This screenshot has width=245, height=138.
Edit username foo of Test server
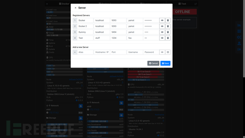135,38
